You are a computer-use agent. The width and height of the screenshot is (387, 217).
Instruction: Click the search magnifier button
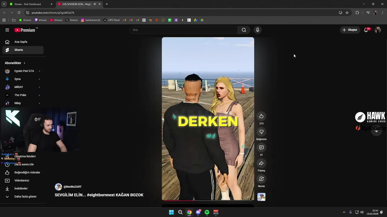(x=244, y=30)
